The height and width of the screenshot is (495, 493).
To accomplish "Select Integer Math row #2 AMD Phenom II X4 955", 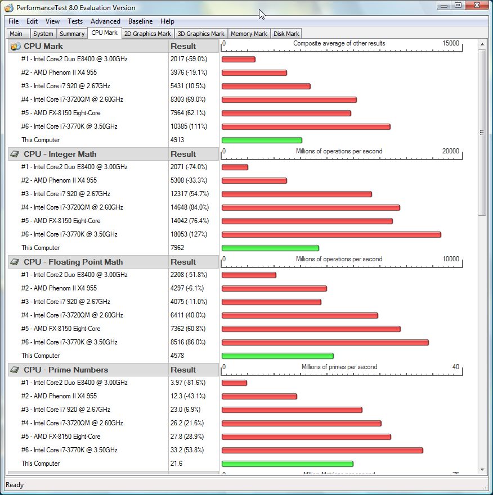I will (59, 180).
